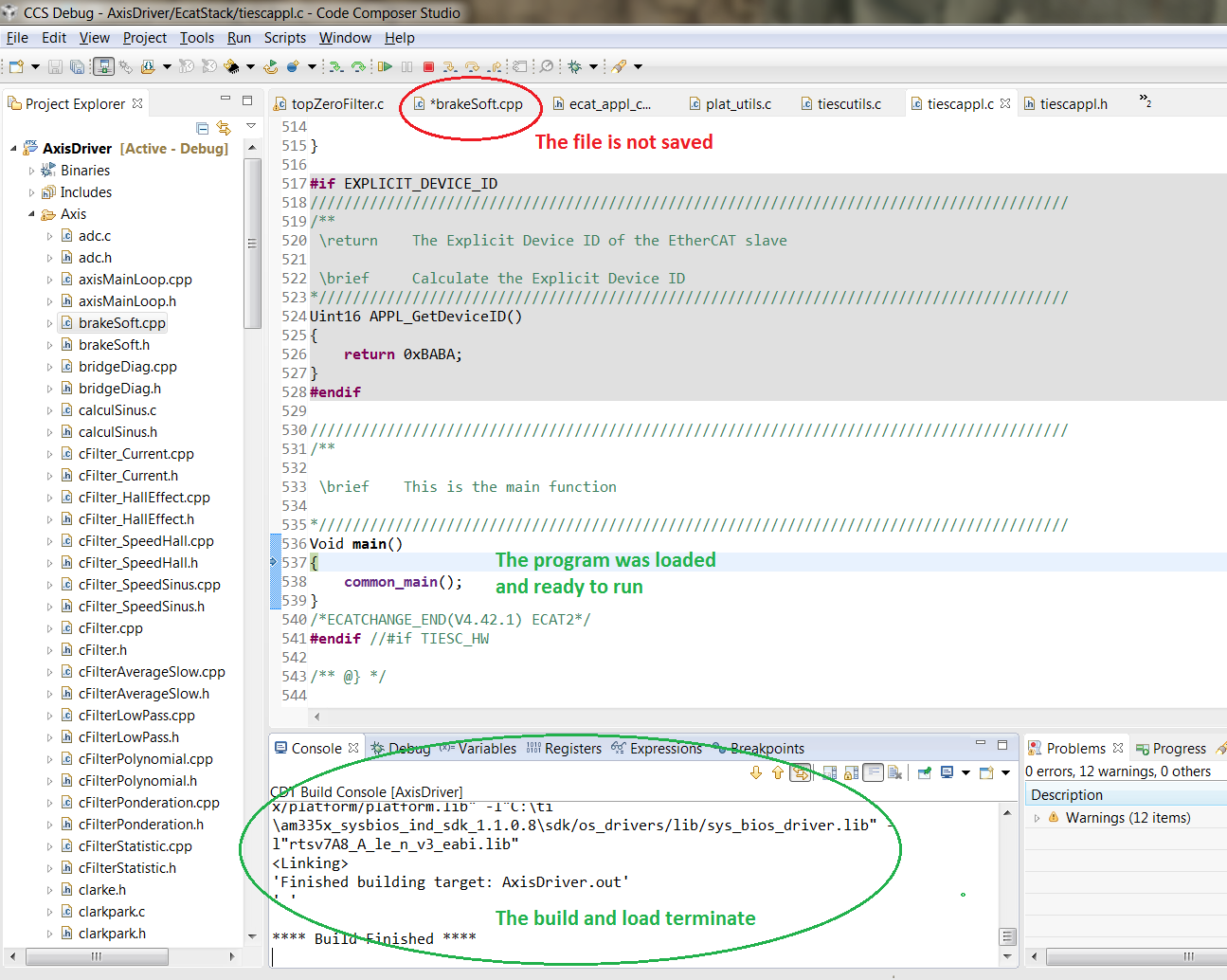
Task: Click the New file toolbar icon
Action: (15, 66)
